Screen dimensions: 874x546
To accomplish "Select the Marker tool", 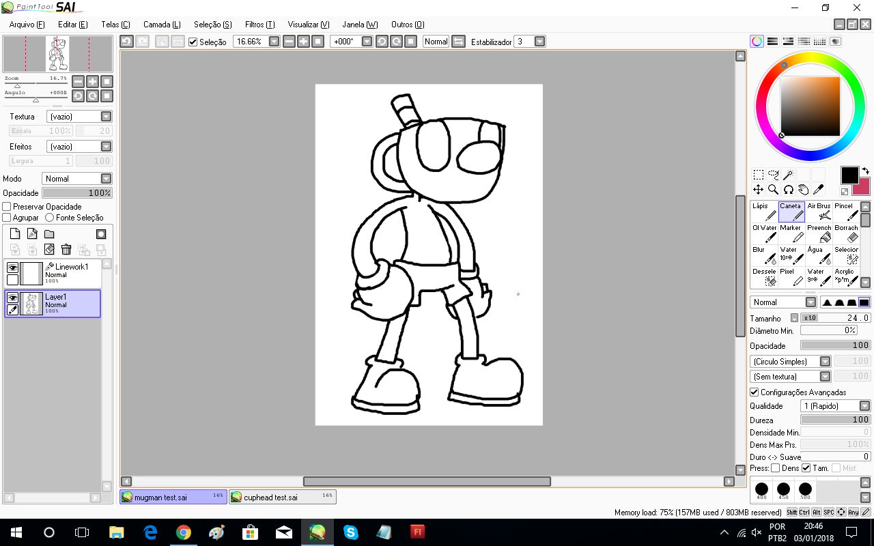I will pyautogui.click(x=791, y=233).
